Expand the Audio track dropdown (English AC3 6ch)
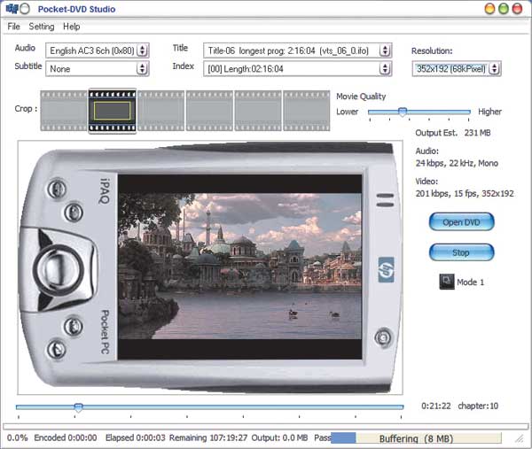This screenshot has width=532, height=449. [143, 50]
